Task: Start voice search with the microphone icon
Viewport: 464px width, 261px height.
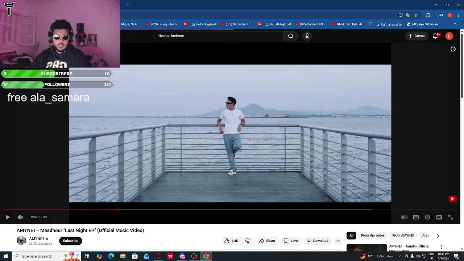Action: coord(307,36)
